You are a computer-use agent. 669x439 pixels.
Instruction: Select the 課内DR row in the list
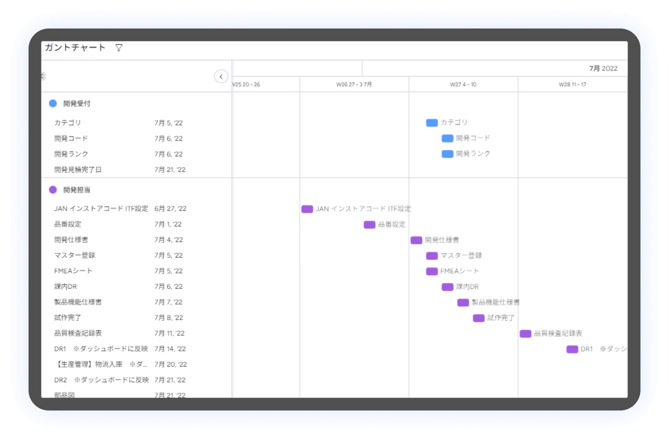coord(136,287)
